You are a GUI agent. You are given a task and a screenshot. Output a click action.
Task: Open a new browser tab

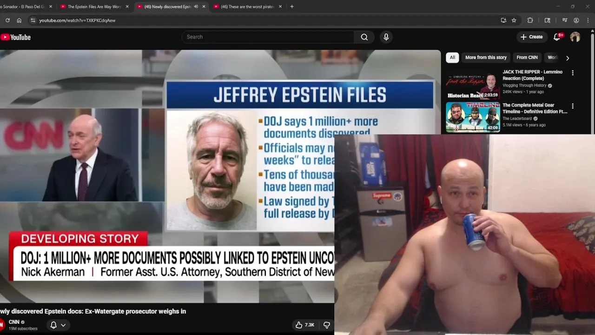tap(292, 7)
